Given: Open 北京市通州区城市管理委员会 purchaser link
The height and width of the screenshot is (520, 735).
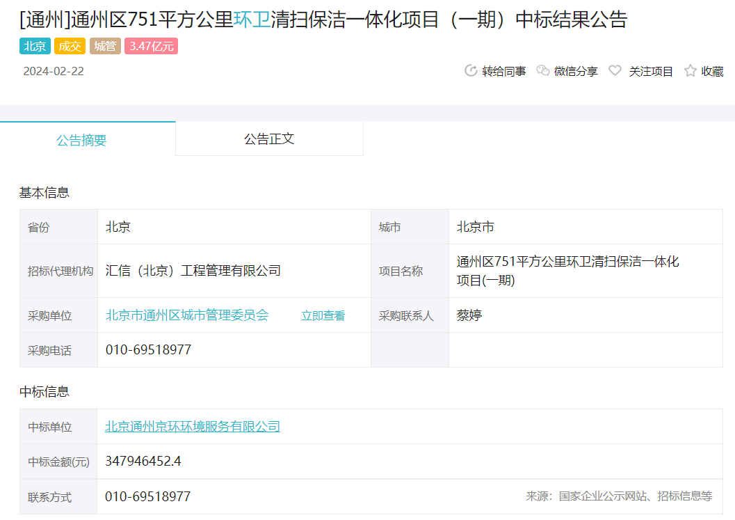Looking at the screenshot, I should click(x=187, y=315).
